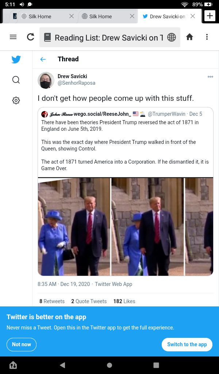The height and width of the screenshot is (374, 219).
Task: Expand tweet options menu for Drew Savicki
Action: [x=210, y=77]
